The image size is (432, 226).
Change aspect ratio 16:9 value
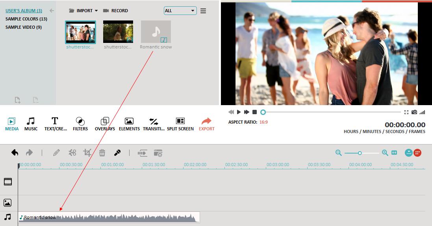point(263,122)
